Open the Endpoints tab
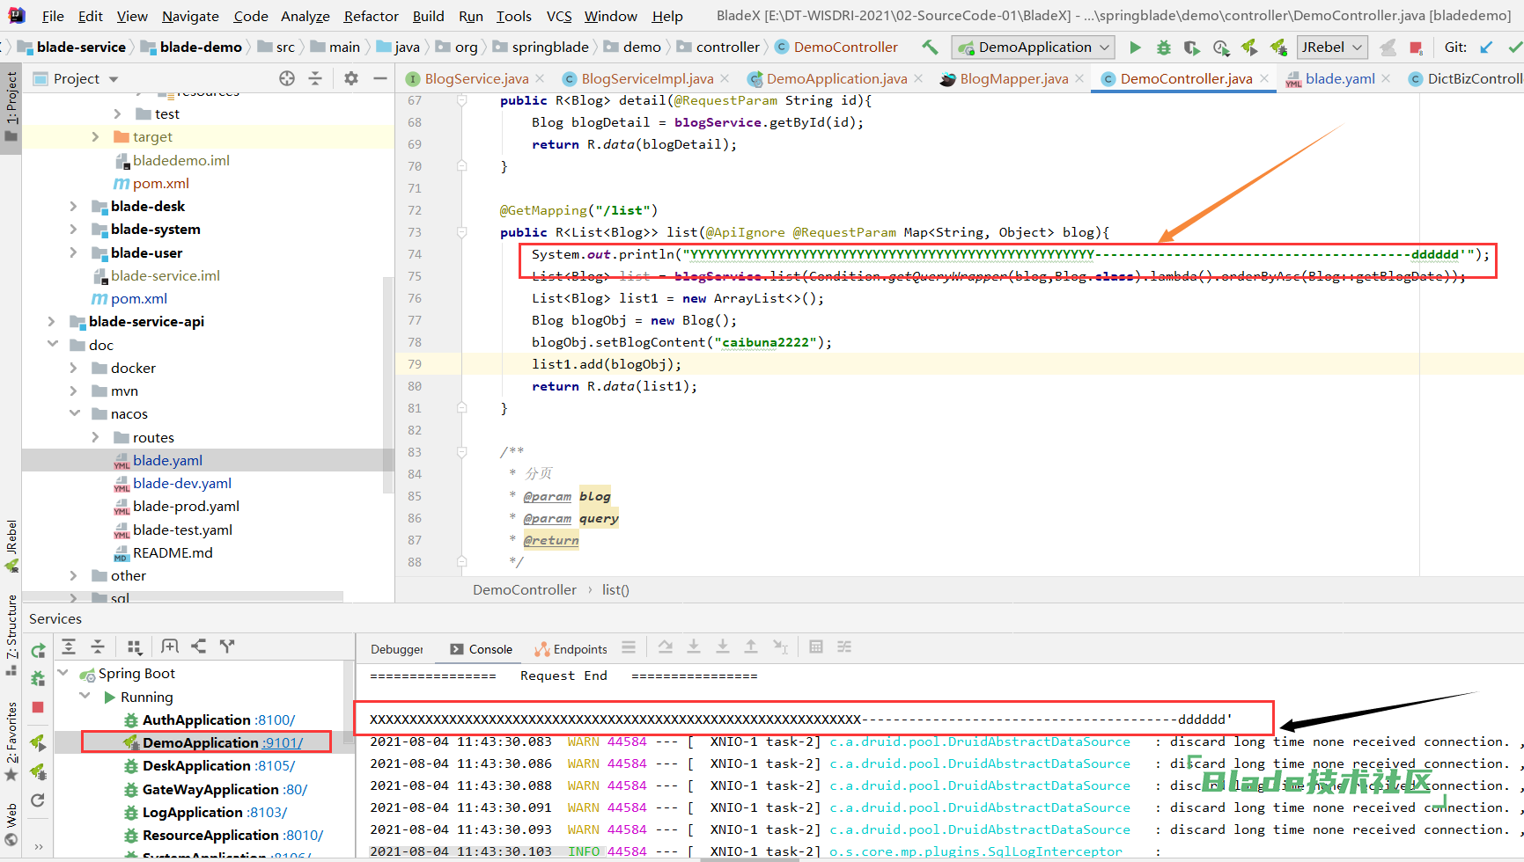1524x862 pixels. point(571,649)
